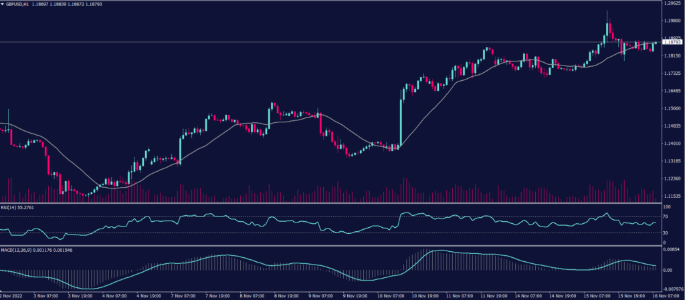Select the current price tag 1.18793

tap(671, 42)
